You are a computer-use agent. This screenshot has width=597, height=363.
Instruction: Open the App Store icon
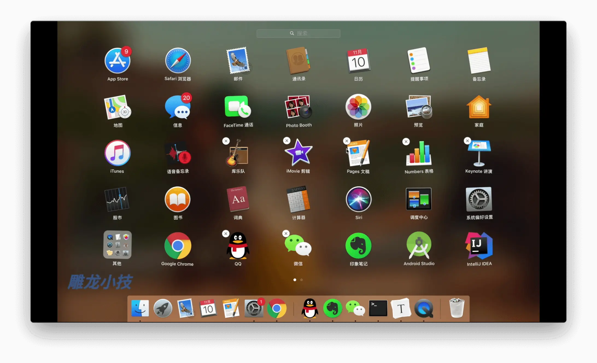tap(118, 61)
